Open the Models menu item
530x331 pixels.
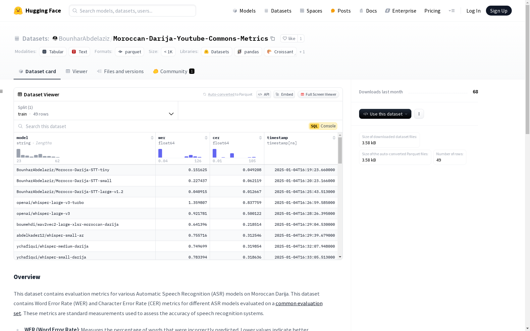pos(244,11)
